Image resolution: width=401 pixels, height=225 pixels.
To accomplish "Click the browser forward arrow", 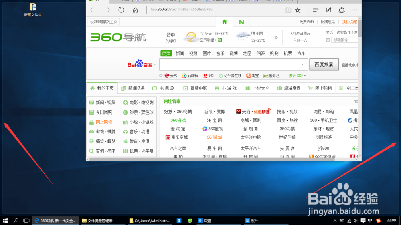I will click(107, 10).
